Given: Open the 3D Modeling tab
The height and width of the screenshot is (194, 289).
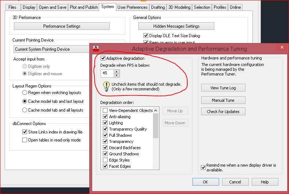Looking at the screenshot, I should point(179,7).
